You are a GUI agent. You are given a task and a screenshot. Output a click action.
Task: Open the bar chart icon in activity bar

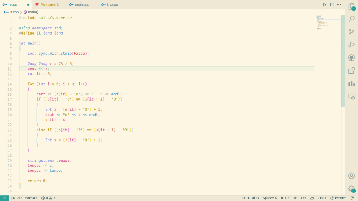coord(351,84)
